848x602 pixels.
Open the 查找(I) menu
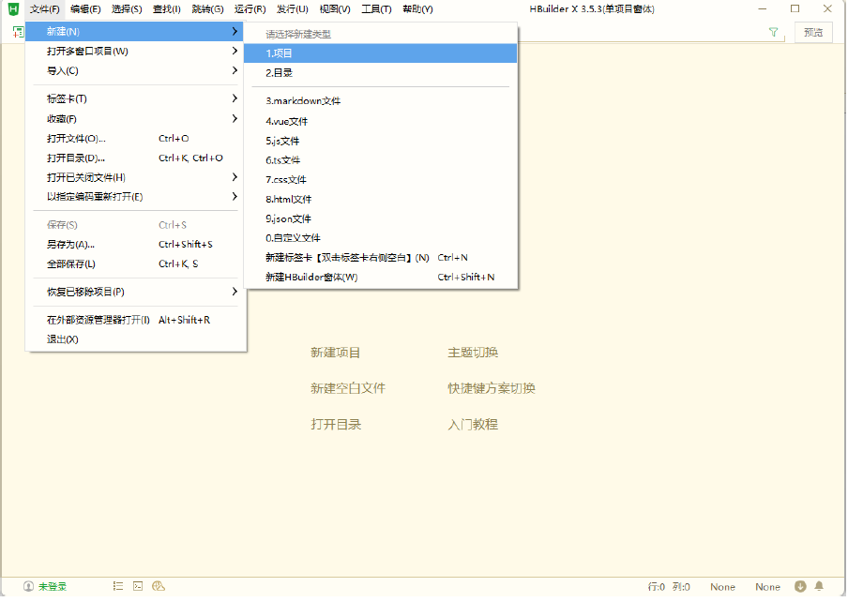[x=167, y=9]
